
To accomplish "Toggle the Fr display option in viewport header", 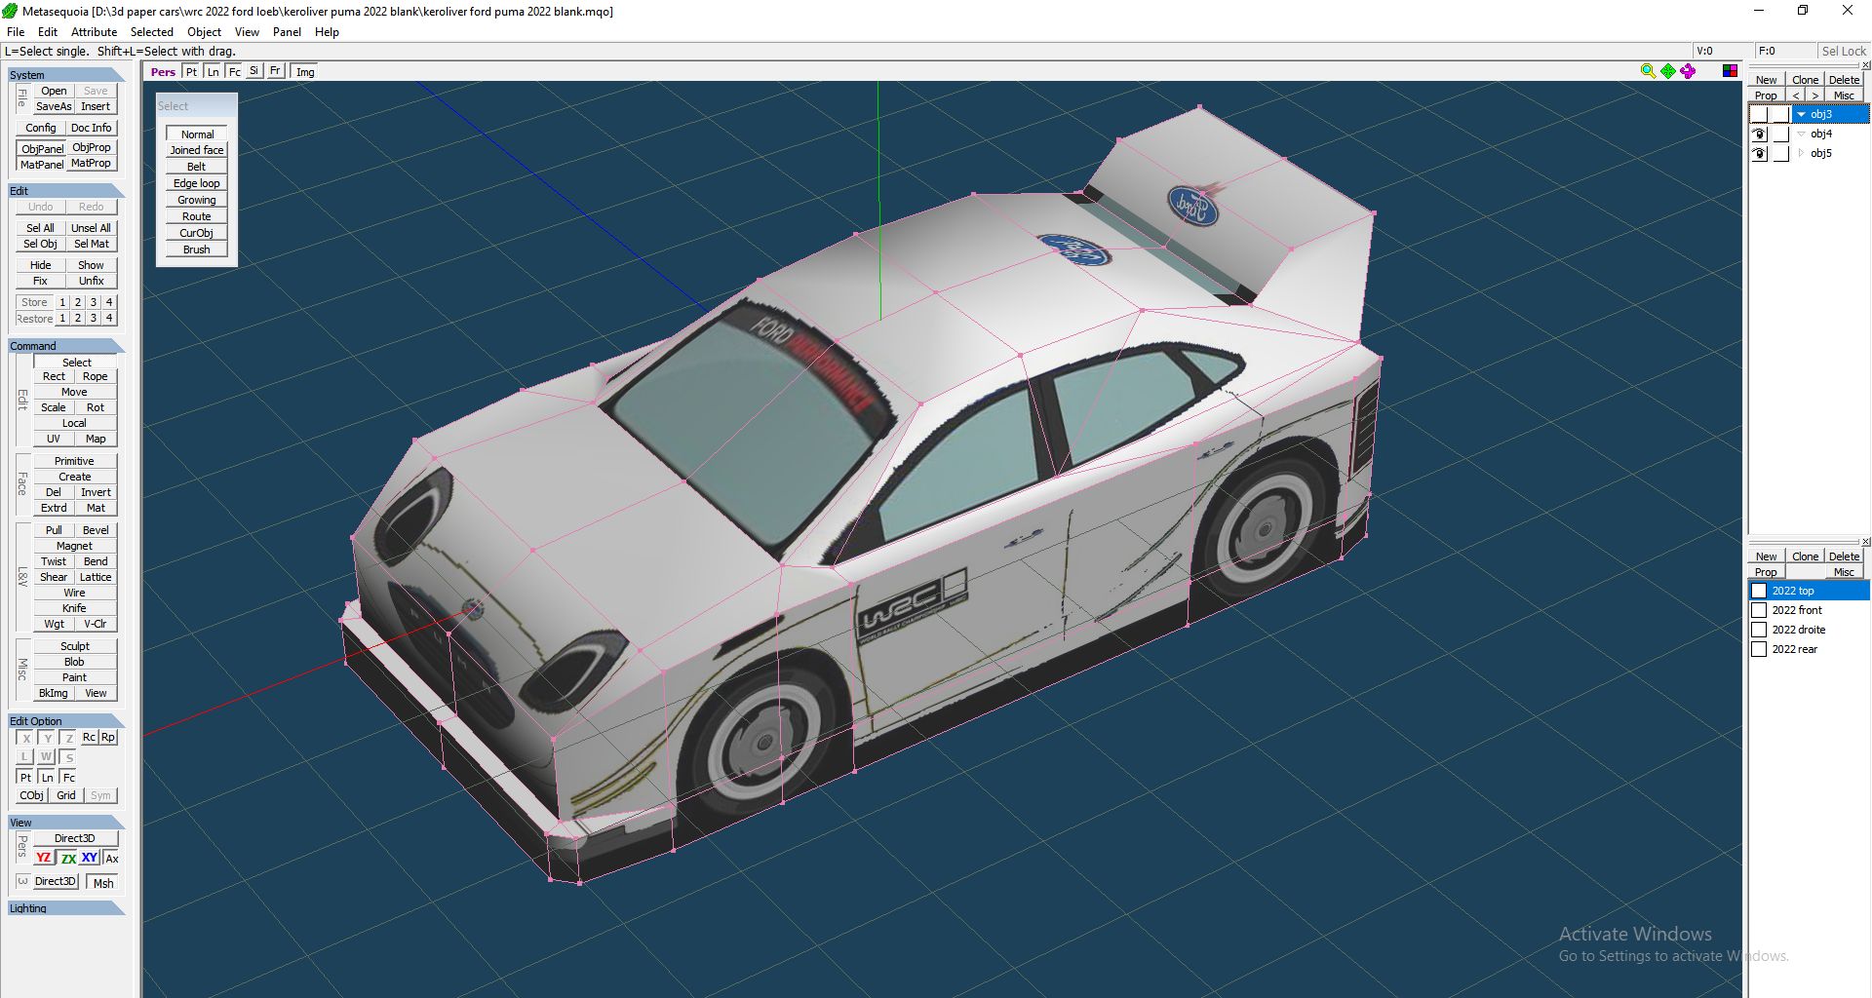I will [275, 71].
